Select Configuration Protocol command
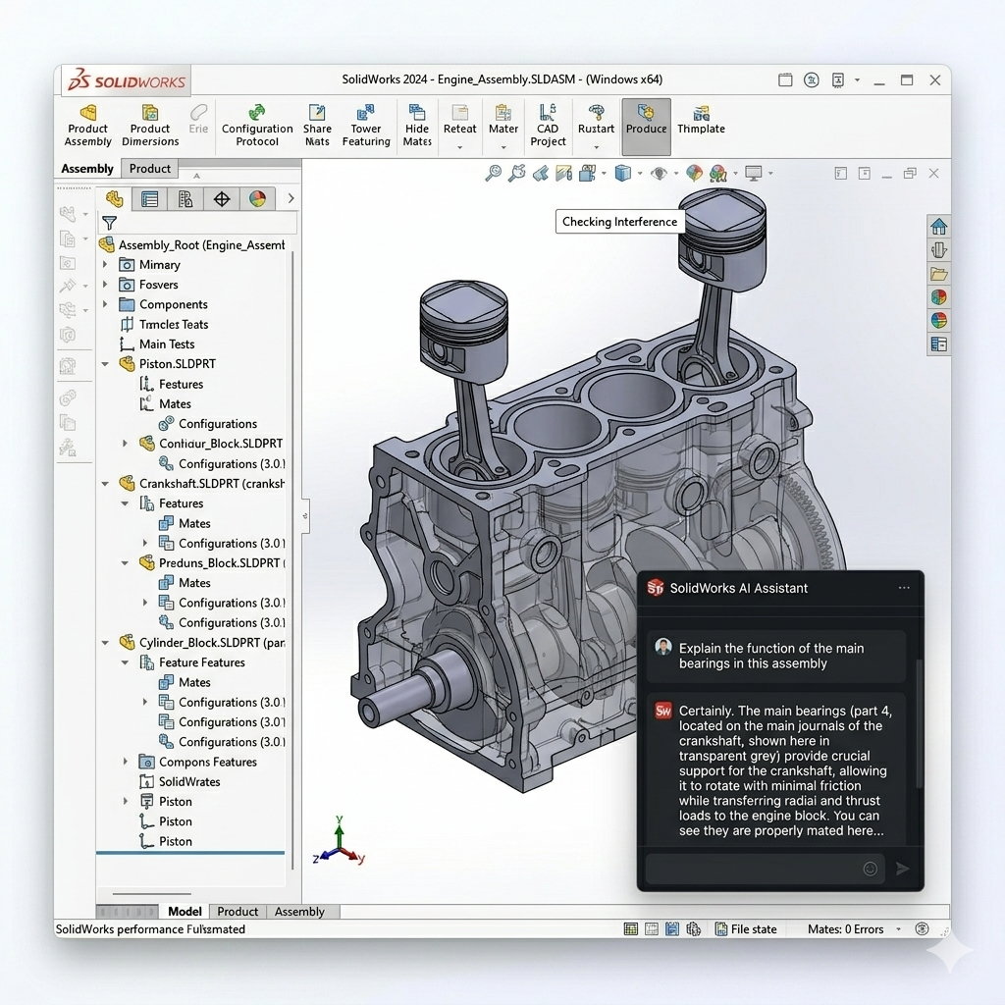The width and height of the screenshot is (1005, 1005). (257, 127)
